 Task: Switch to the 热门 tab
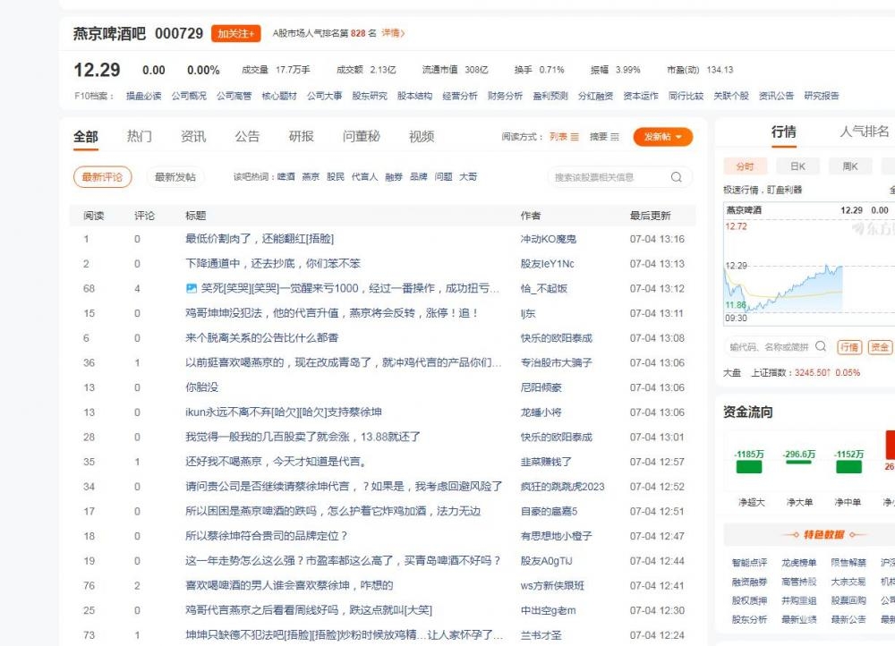pos(140,136)
